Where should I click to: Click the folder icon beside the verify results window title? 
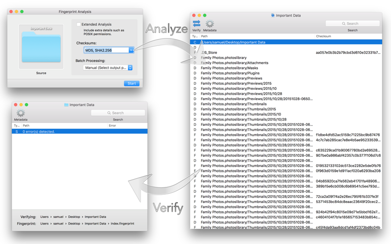click(66, 105)
